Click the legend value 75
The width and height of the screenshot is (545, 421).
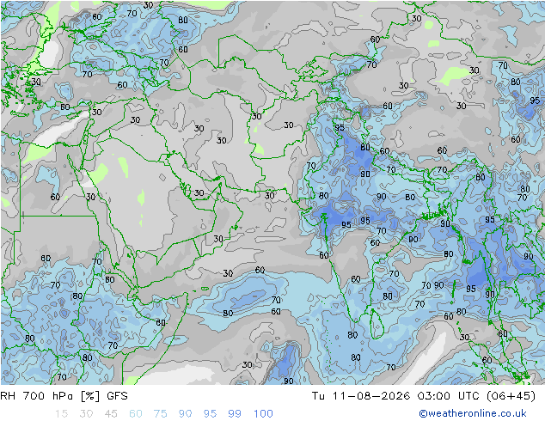160,414
